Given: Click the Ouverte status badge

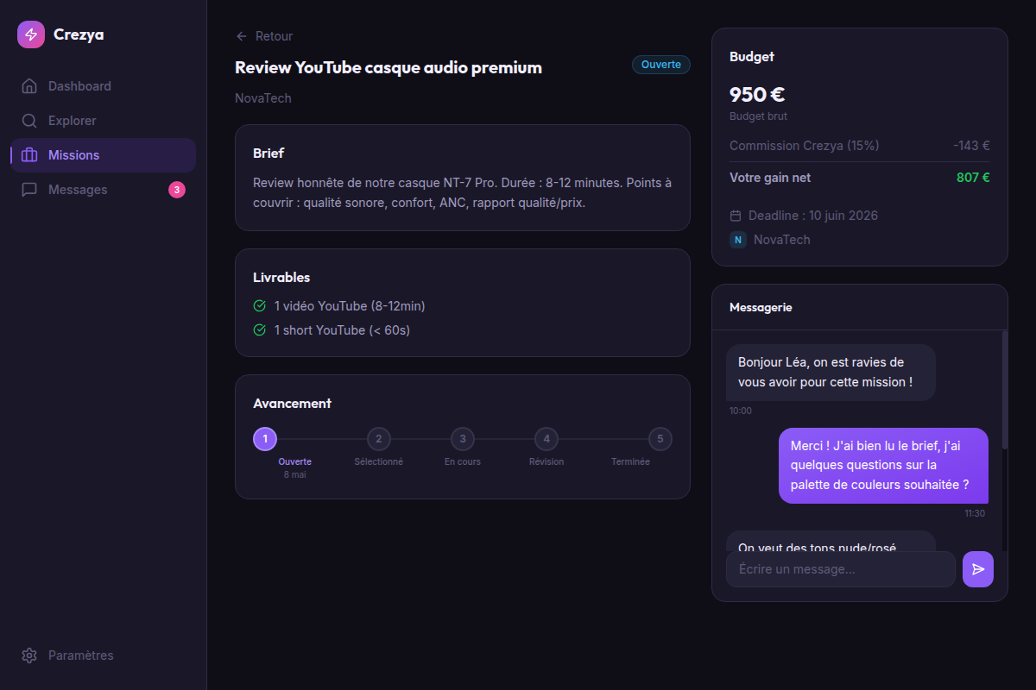Looking at the screenshot, I should (x=661, y=65).
